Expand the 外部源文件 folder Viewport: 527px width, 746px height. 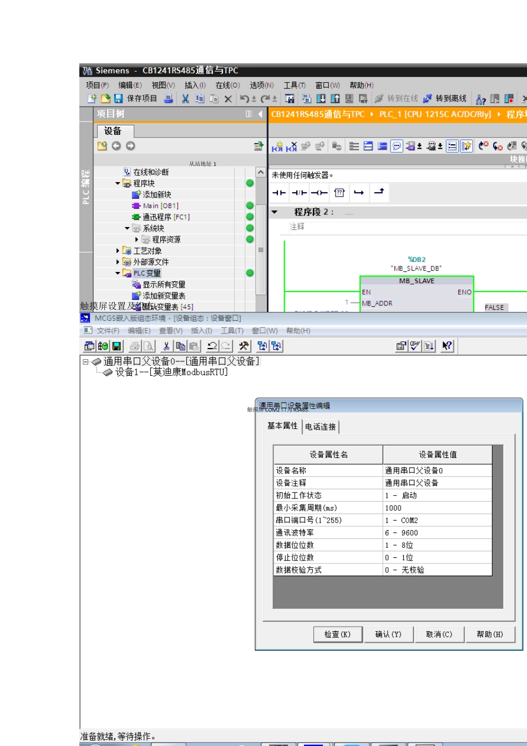tap(118, 262)
